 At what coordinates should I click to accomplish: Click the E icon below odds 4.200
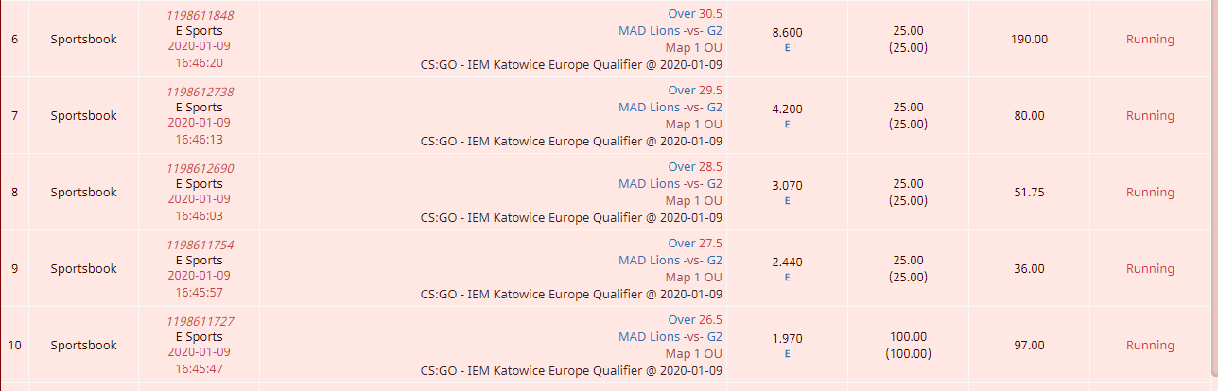tap(787, 124)
